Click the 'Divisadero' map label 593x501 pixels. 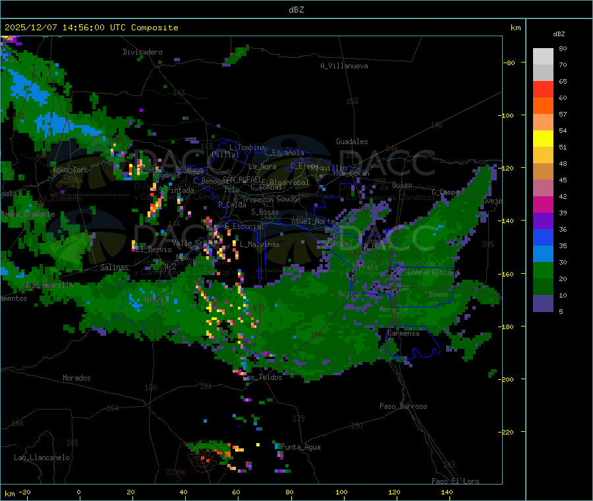(x=142, y=52)
